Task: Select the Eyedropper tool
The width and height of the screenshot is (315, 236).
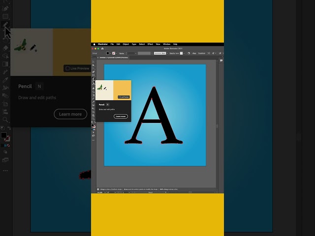Action: (x=93, y=102)
